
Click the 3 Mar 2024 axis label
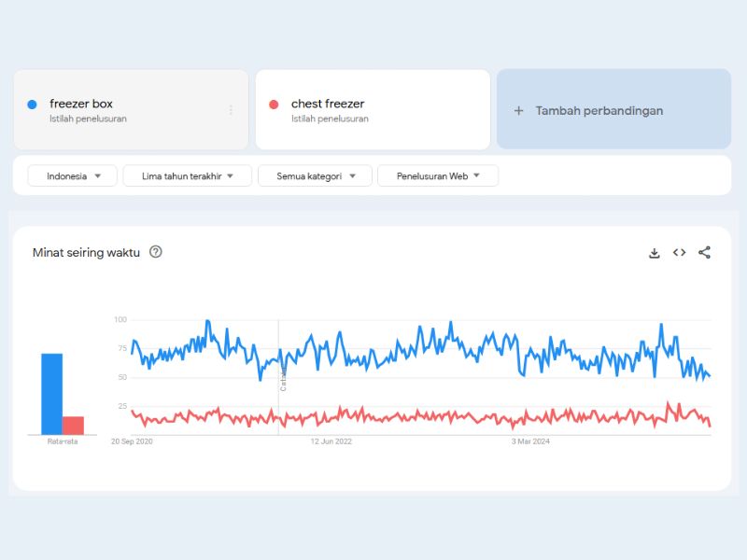pos(530,441)
